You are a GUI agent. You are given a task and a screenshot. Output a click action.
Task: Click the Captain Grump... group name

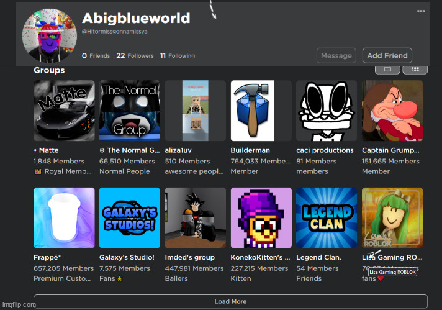[390, 150]
